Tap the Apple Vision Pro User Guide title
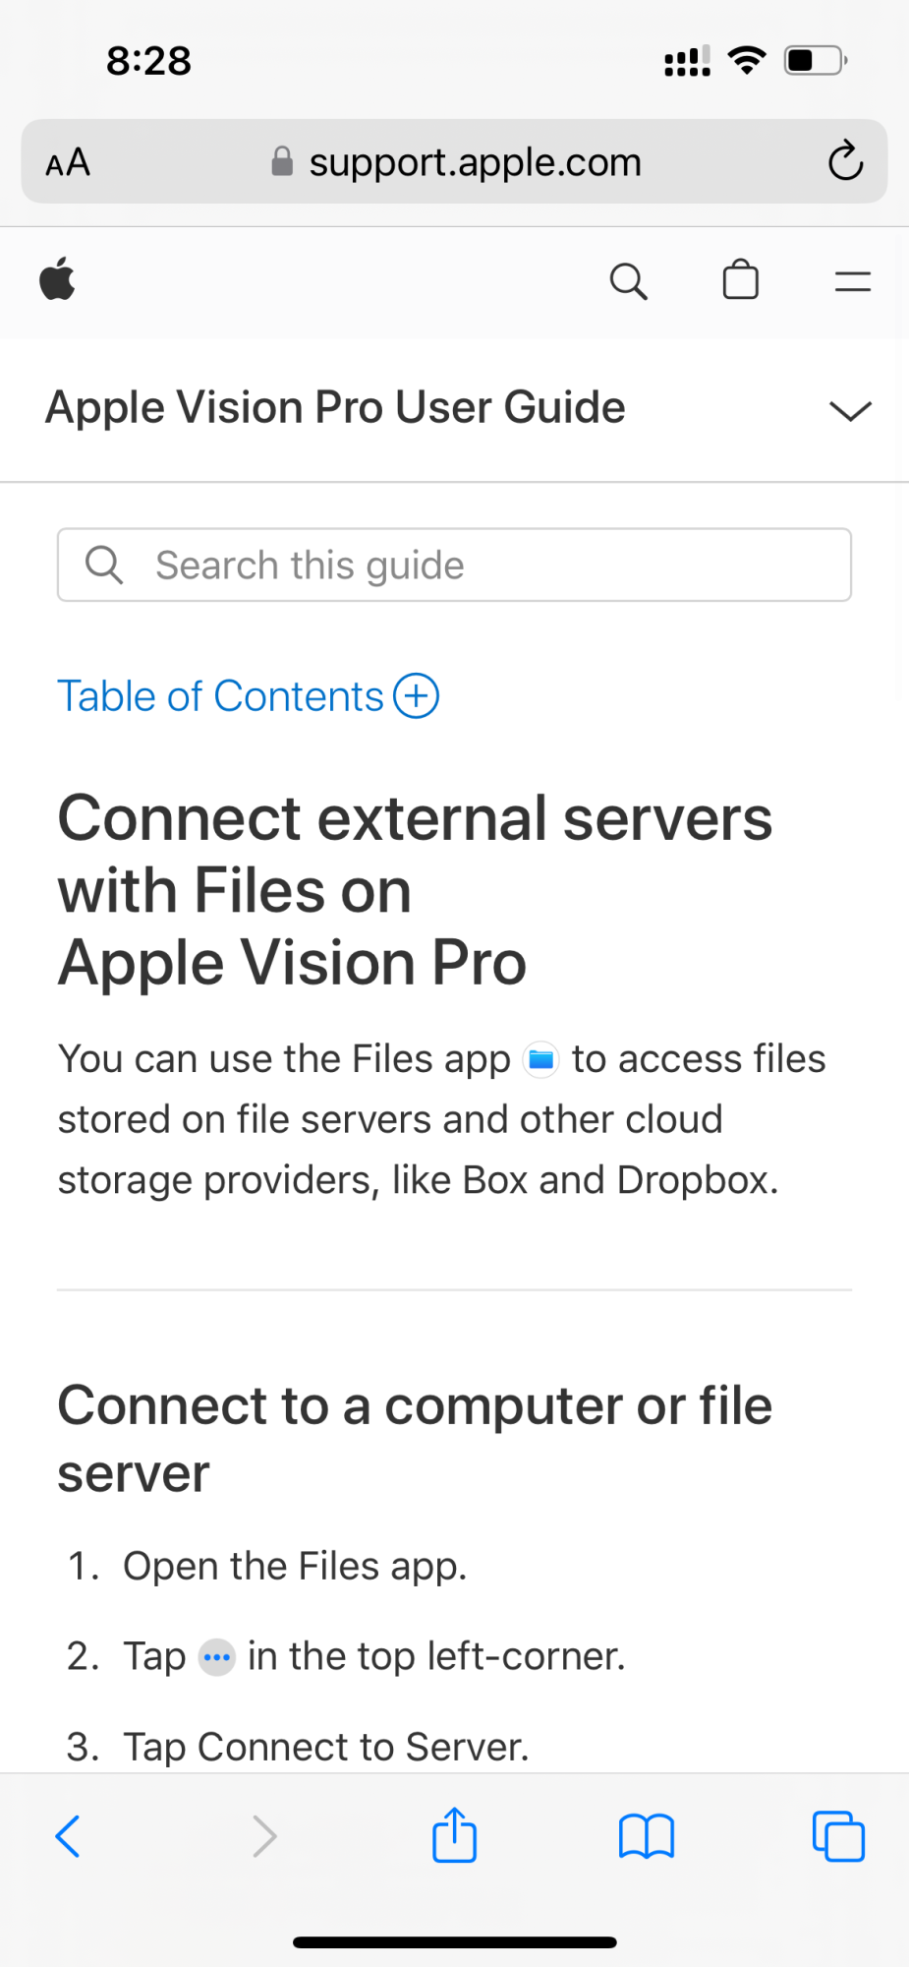This screenshot has width=909, height=1967. coord(335,408)
